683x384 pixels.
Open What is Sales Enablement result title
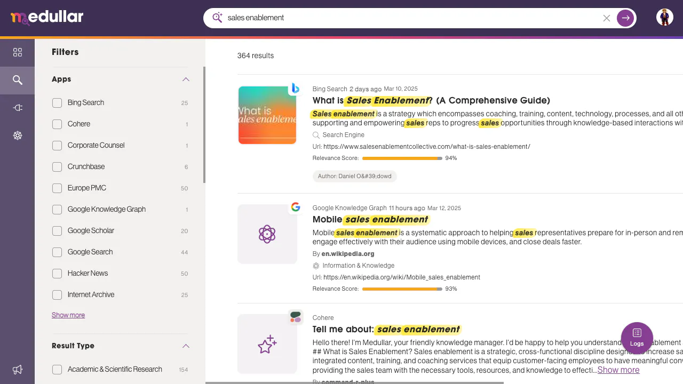click(x=431, y=100)
